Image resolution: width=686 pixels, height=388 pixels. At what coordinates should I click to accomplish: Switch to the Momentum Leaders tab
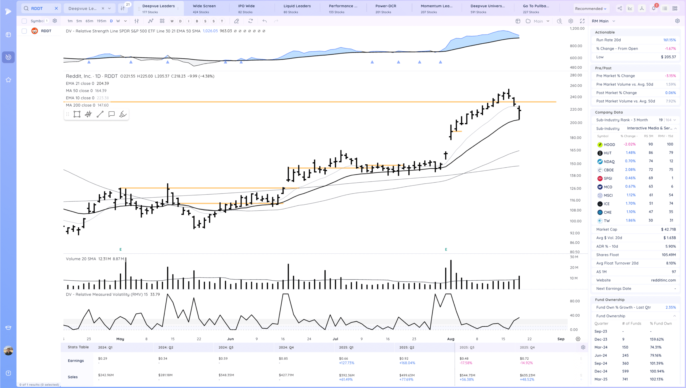pos(436,8)
